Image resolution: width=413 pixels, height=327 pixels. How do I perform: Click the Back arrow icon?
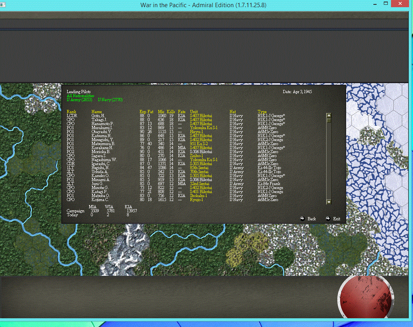click(303, 219)
